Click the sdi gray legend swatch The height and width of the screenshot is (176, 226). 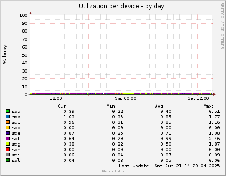tap(8, 155)
